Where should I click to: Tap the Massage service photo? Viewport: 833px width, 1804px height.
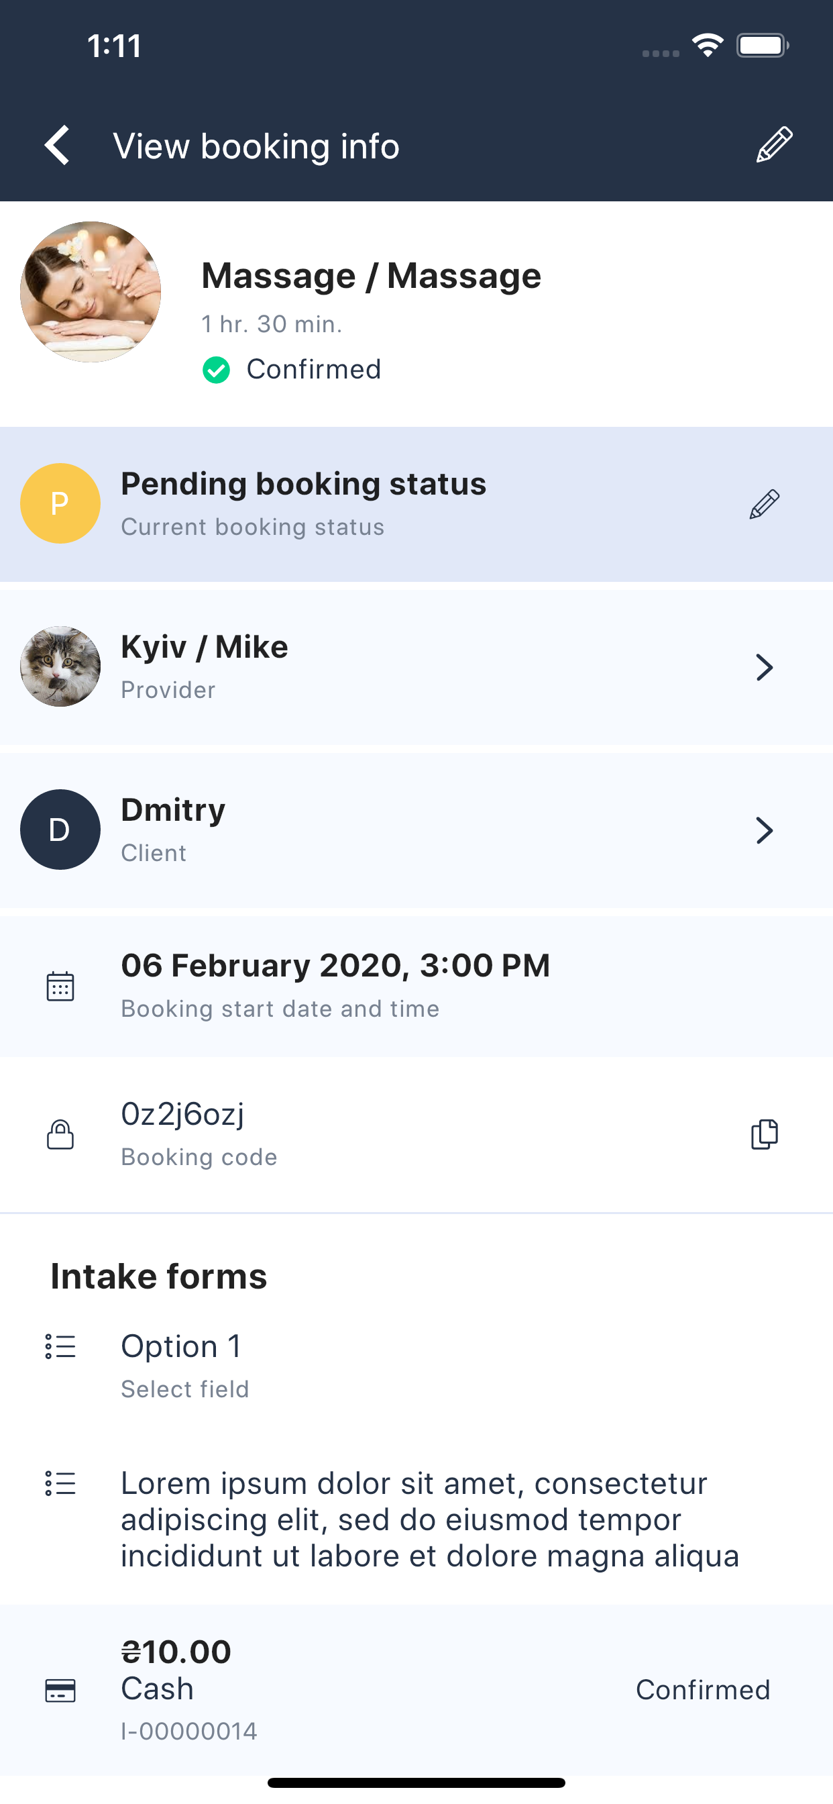point(91,292)
